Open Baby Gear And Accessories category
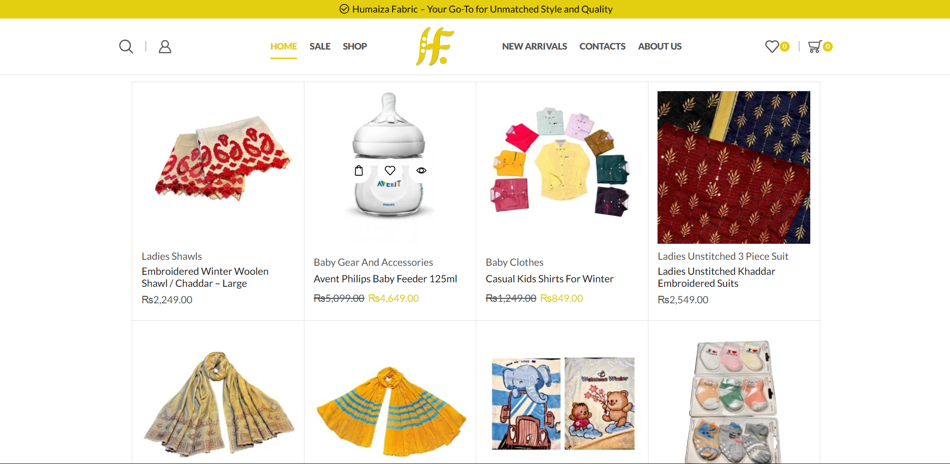 point(373,262)
